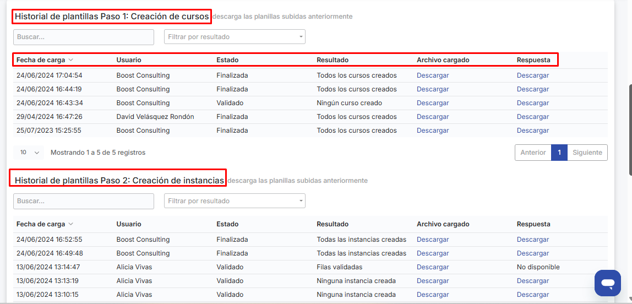The width and height of the screenshot is (632, 304).
Task: Download Respuesta for 24/06/2024 16:44:19 row
Action: pyautogui.click(x=532, y=89)
